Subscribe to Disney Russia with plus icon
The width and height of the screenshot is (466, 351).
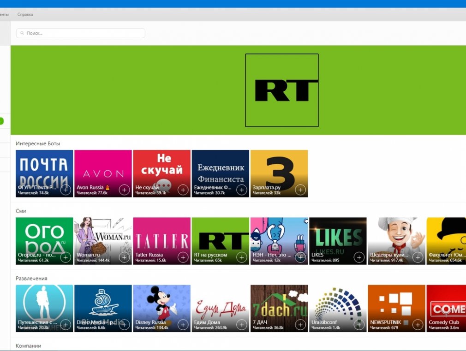tap(183, 325)
